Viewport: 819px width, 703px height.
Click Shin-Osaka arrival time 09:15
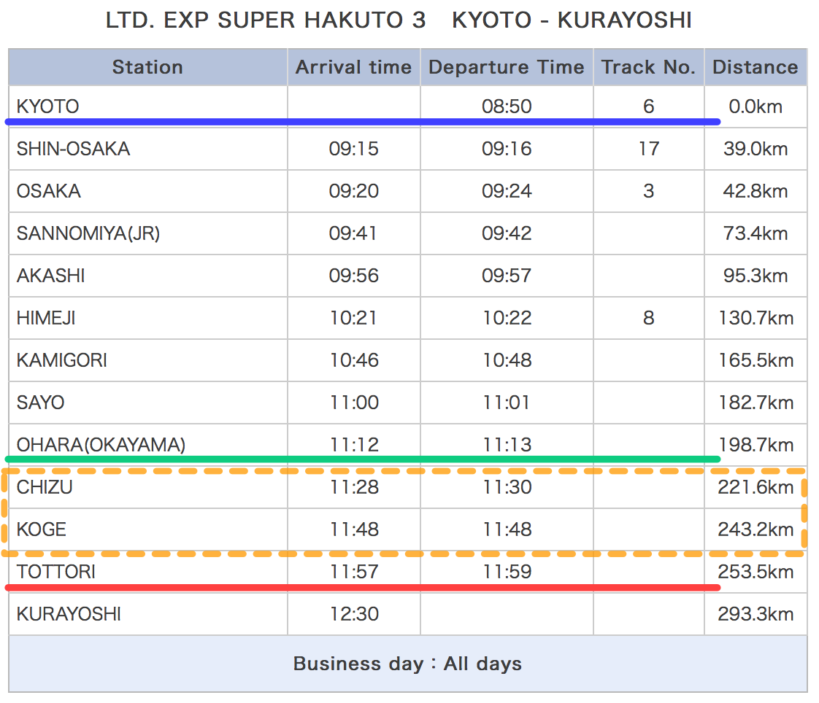click(x=353, y=149)
